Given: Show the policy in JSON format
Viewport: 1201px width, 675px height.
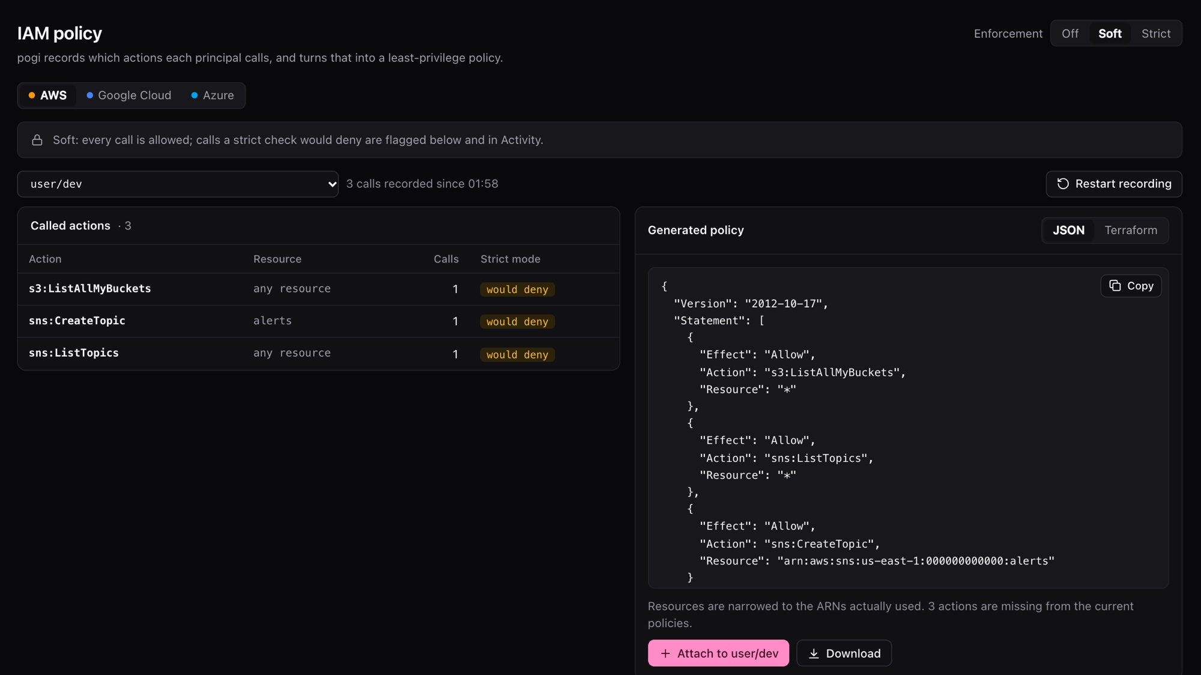Looking at the screenshot, I should [x=1068, y=231].
